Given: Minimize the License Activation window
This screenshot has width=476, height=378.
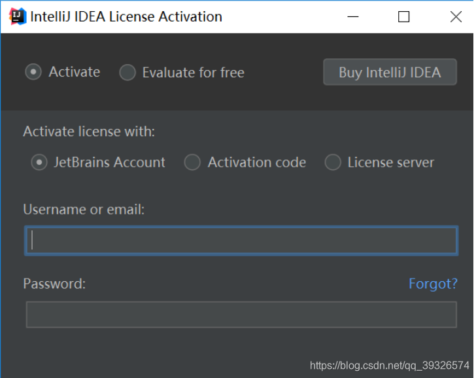Looking at the screenshot, I should [x=353, y=17].
